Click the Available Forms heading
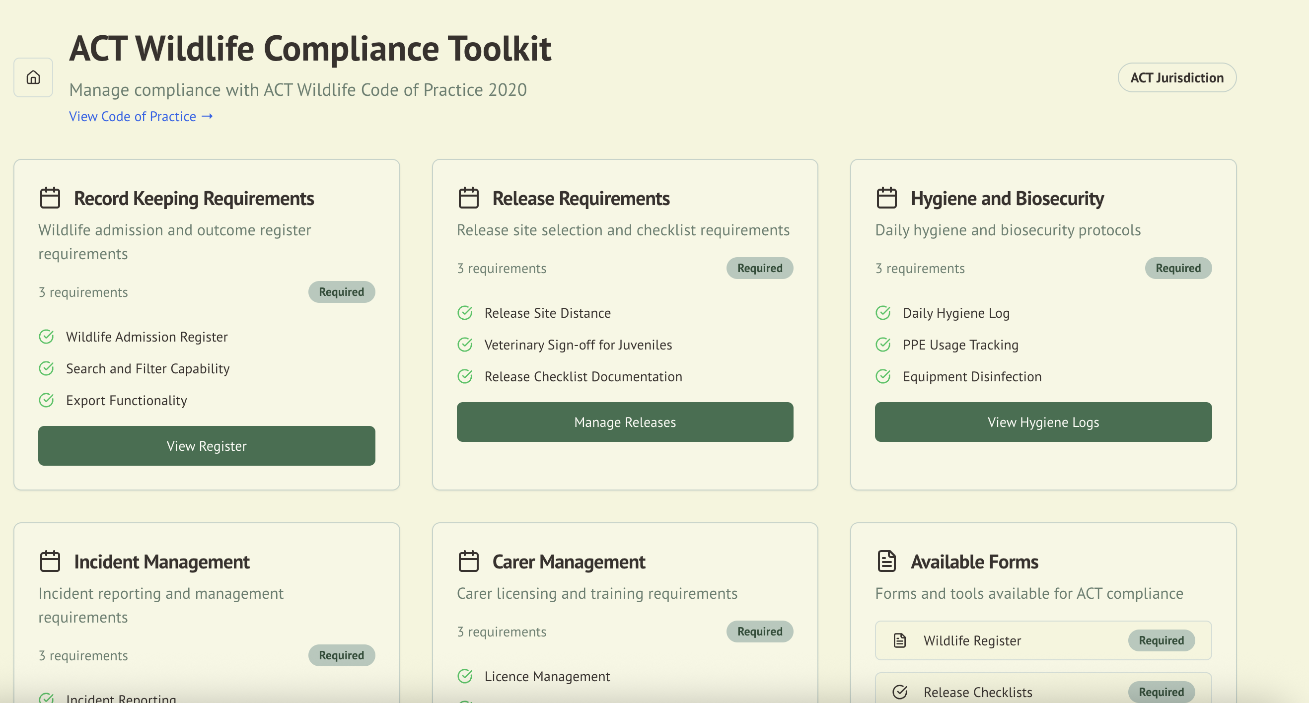Screen dimensions: 1309x703 974,562
